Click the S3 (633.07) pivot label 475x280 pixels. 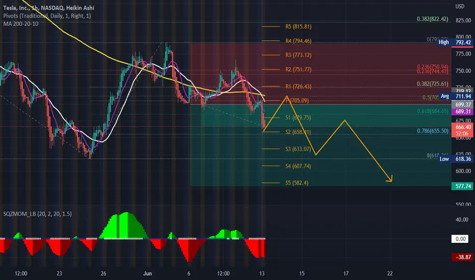point(298,149)
